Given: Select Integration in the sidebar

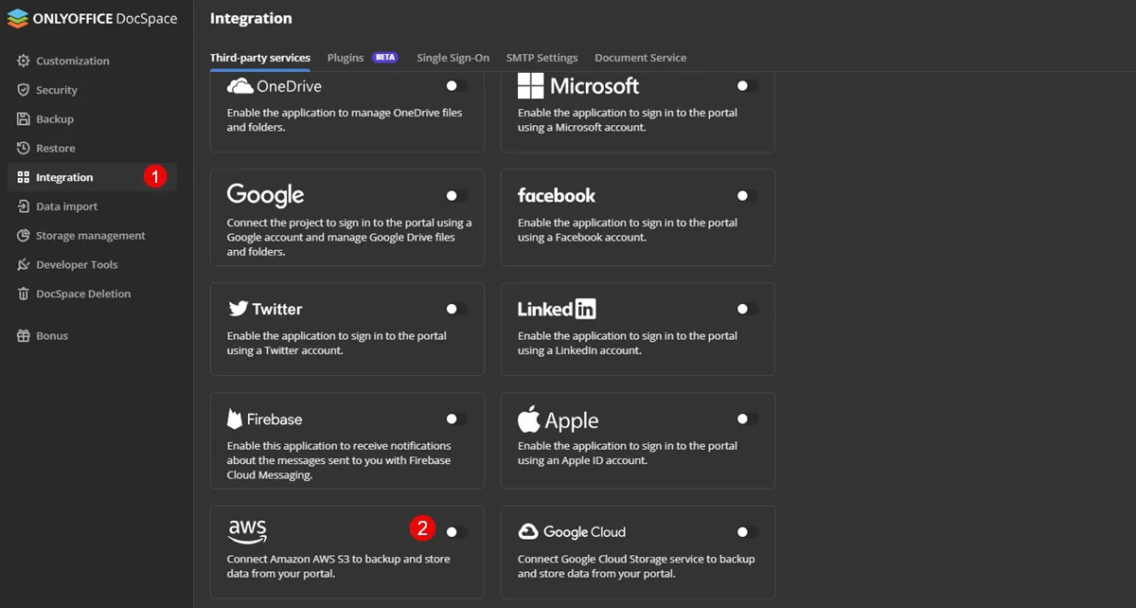Looking at the screenshot, I should 92,177.
